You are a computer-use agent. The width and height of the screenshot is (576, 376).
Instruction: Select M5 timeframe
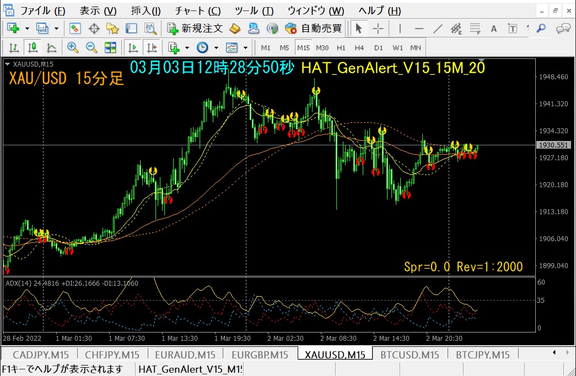[x=284, y=48]
